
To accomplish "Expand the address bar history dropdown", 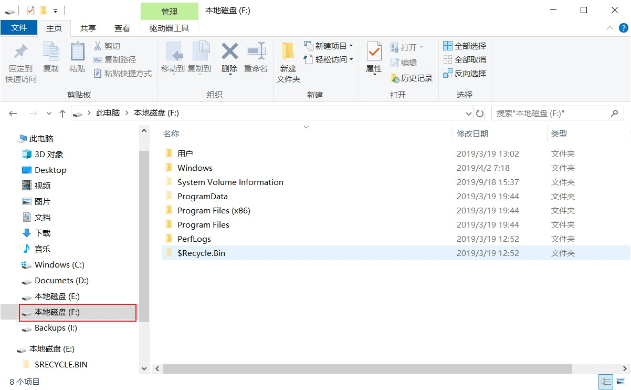I will click(468, 113).
